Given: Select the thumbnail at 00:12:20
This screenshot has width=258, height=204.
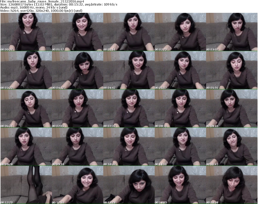Looking at the screenshot, I should [x=26, y=185].
